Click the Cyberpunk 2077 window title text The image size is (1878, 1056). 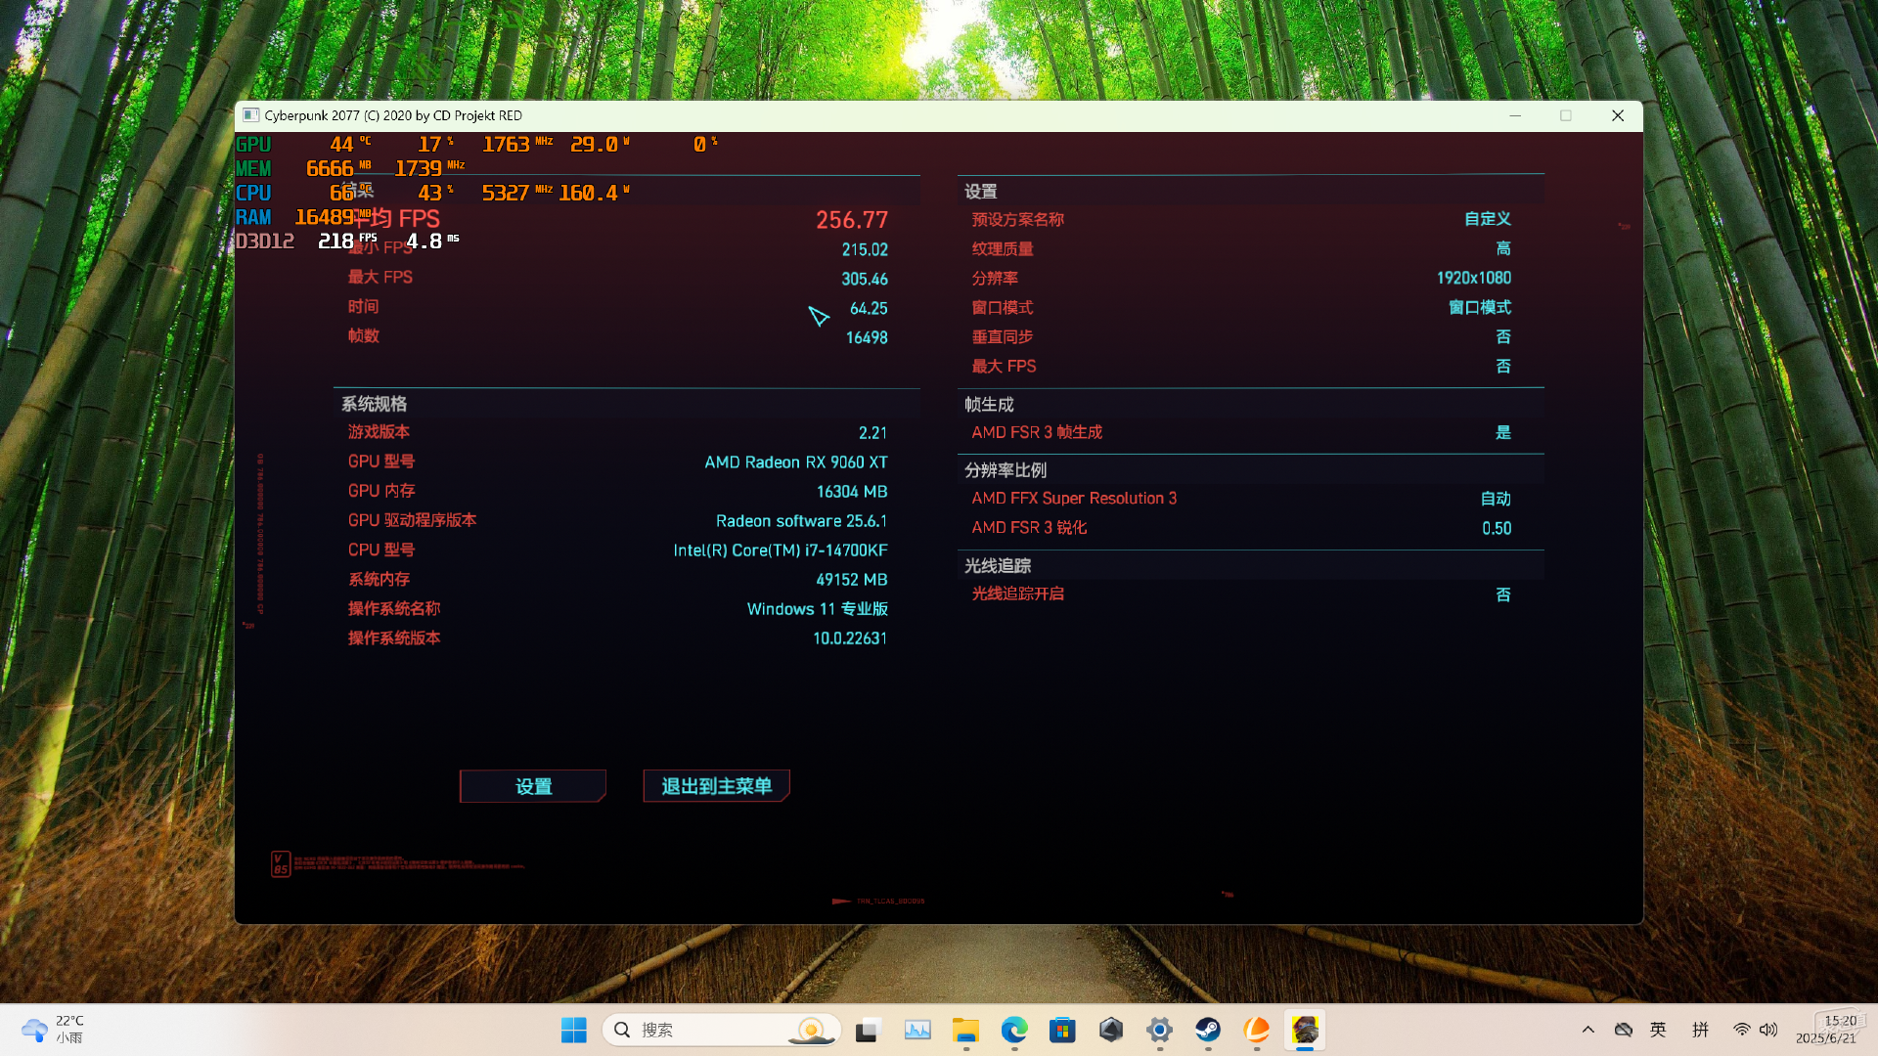(x=393, y=115)
